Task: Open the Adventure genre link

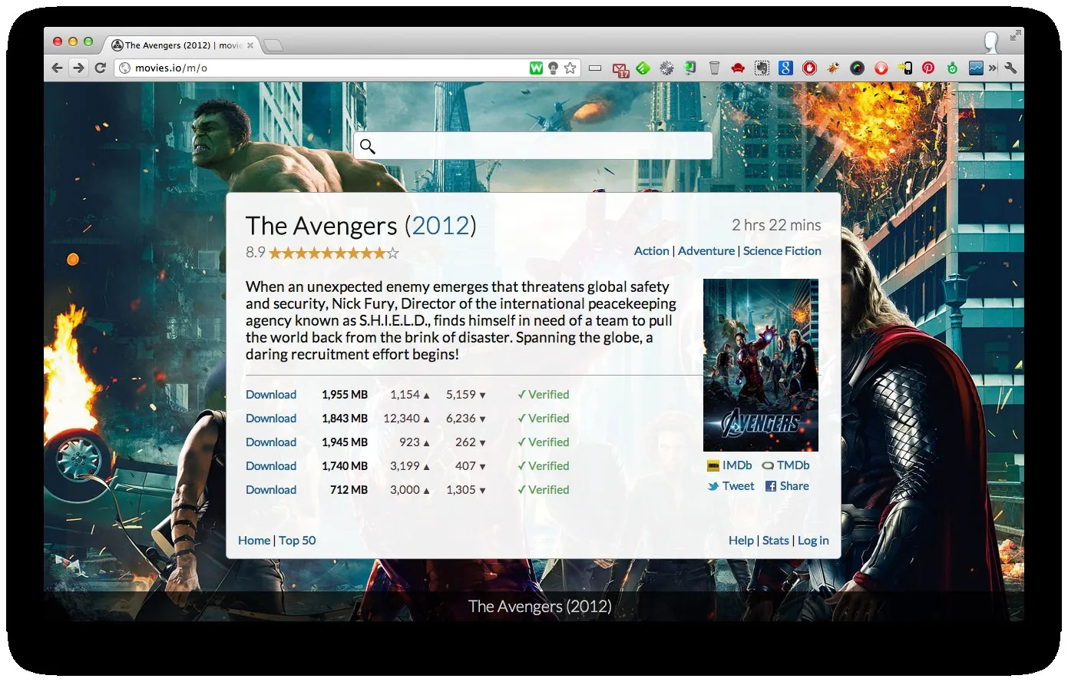Action: (x=706, y=251)
